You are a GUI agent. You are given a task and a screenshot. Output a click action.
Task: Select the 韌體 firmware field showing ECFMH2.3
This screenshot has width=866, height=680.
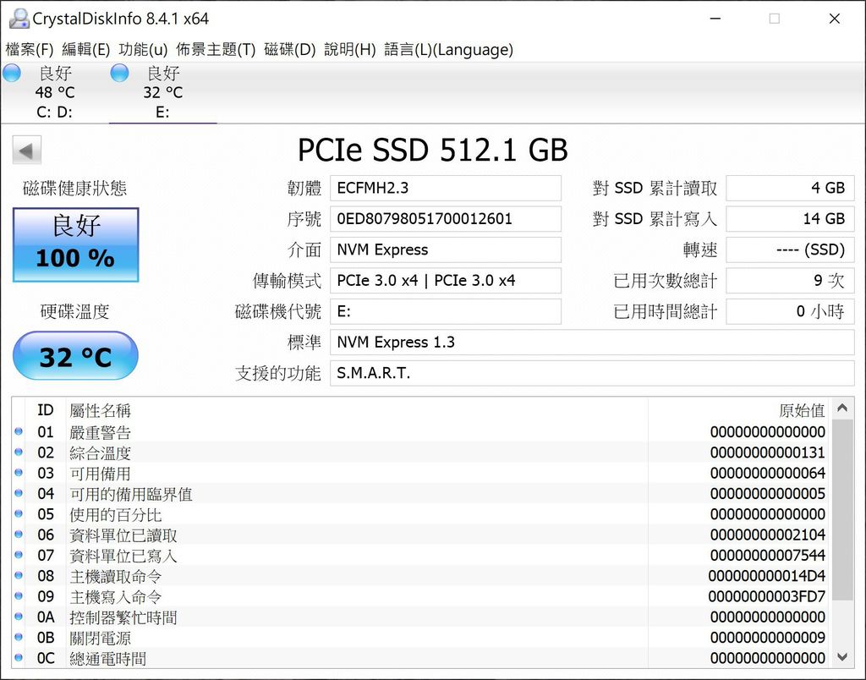pyautogui.click(x=446, y=188)
